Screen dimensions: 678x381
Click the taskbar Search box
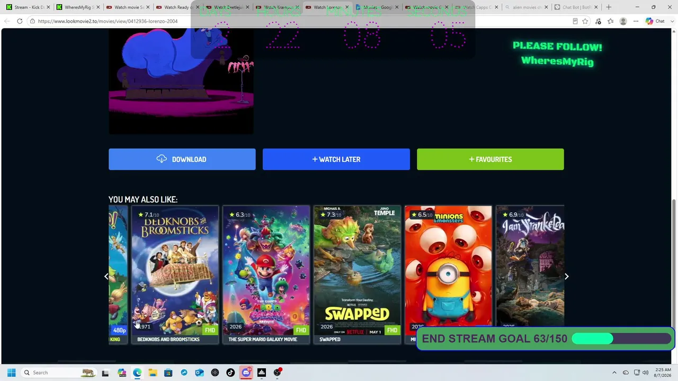(60, 373)
